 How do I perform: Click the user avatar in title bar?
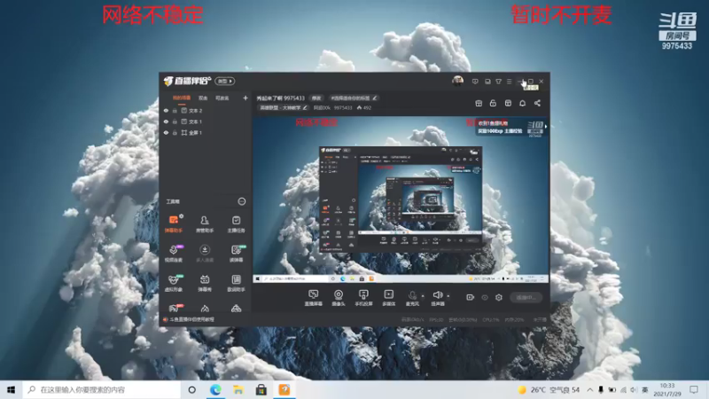(x=457, y=81)
